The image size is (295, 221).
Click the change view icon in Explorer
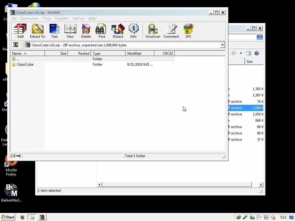(234, 53)
